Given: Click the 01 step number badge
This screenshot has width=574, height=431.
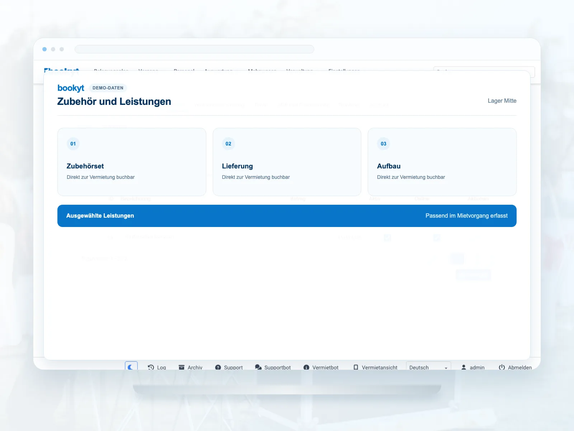Looking at the screenshot, I should coord(73,144).
